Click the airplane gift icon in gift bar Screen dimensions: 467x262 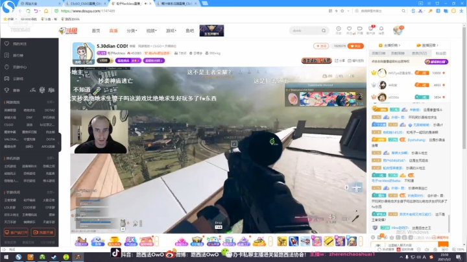point(305,241)
